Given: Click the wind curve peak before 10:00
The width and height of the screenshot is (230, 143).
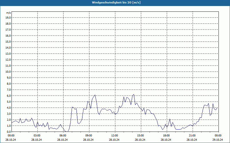Looking at the screenshot, I should tap(95, 95).
